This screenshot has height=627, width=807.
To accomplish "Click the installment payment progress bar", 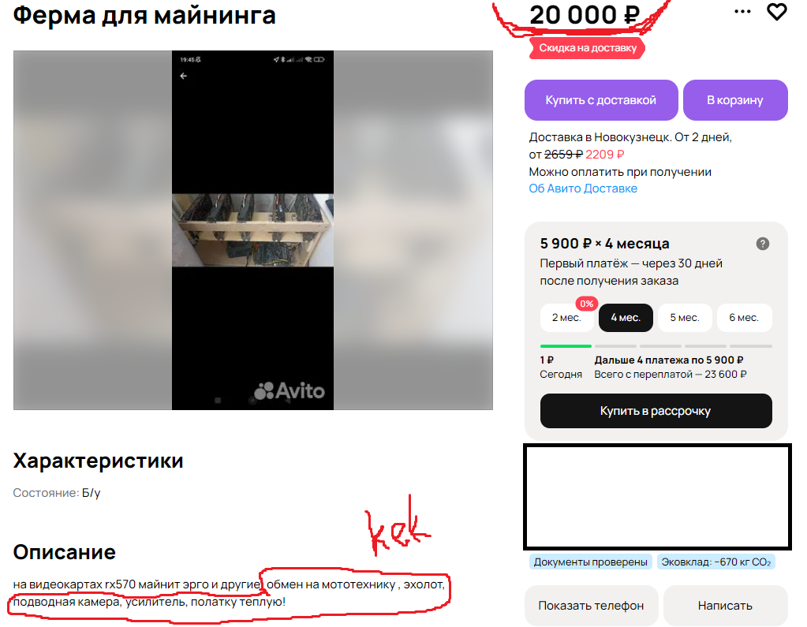I will (x=656, y=346).
